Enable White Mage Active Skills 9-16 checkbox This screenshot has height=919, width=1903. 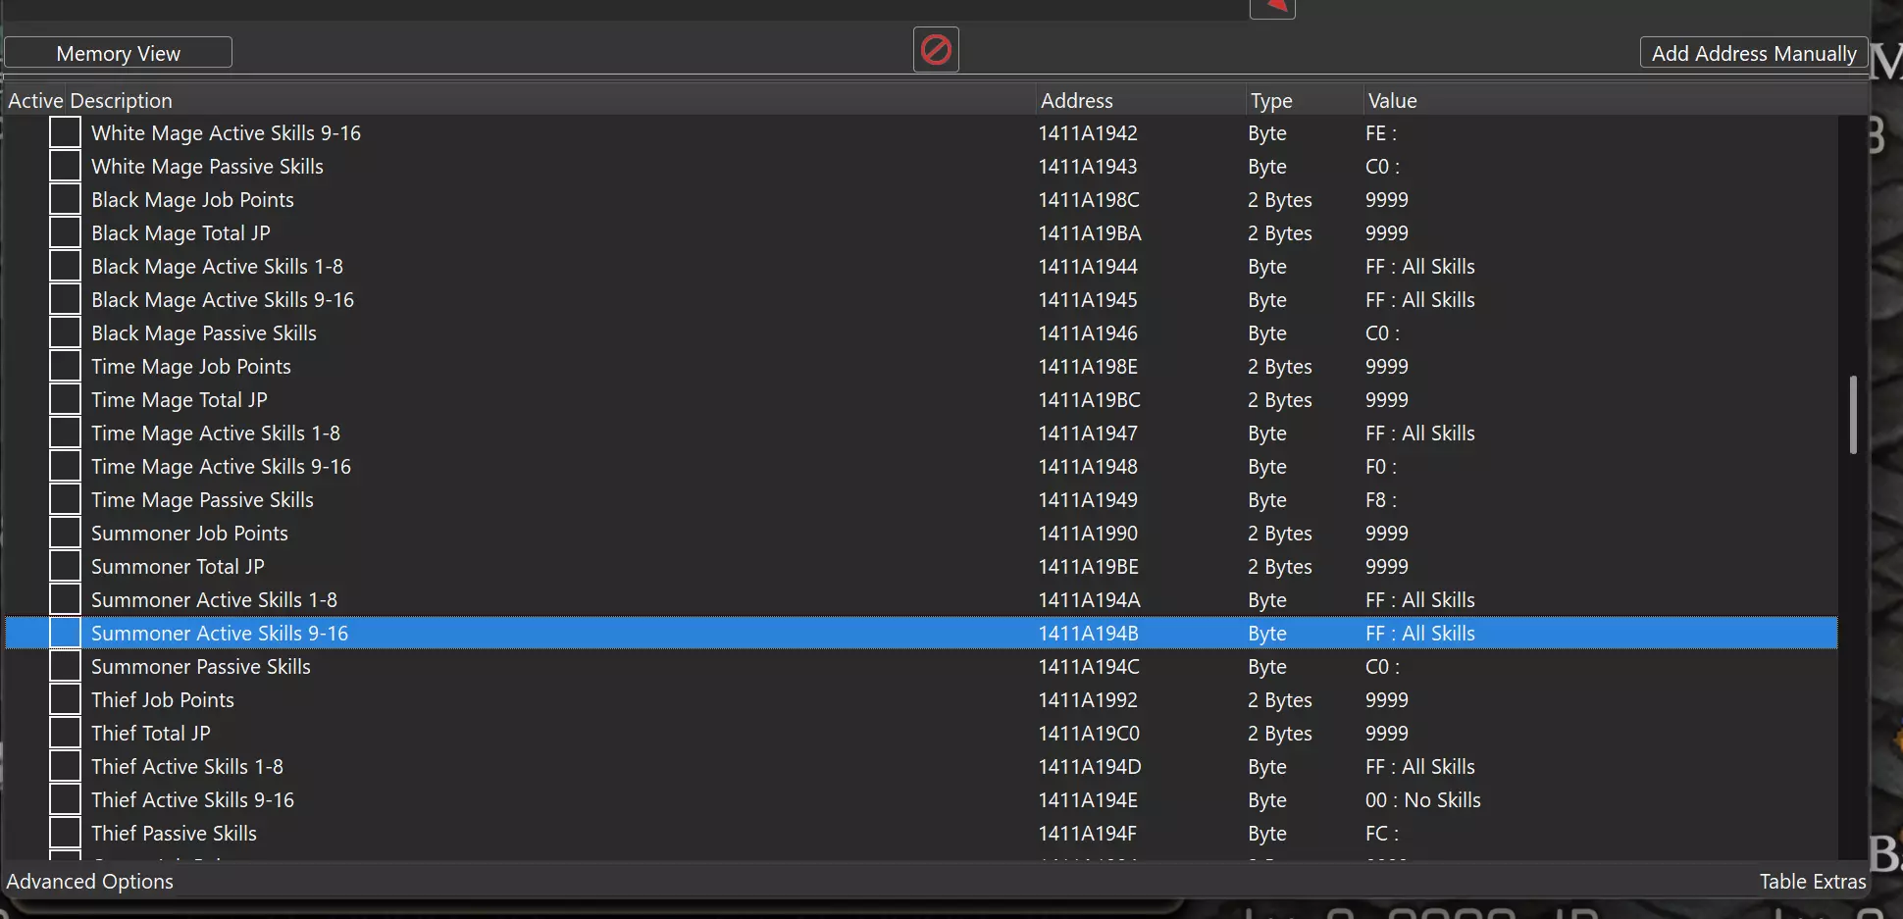[x=66, y=132]
